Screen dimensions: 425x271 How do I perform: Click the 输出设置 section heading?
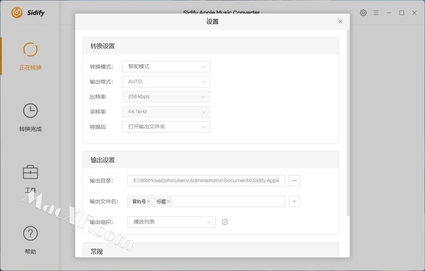click(x=103, y=160)
